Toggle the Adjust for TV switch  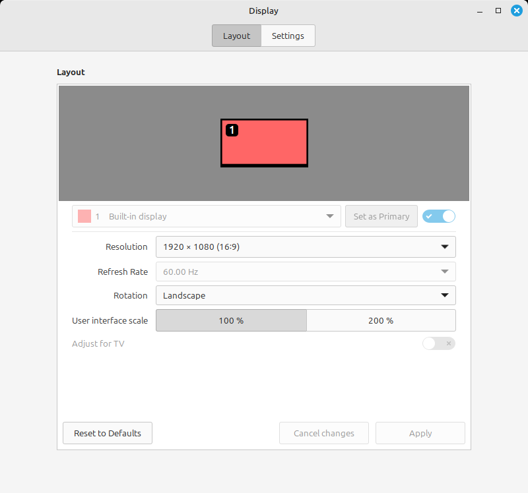(439, 343)
